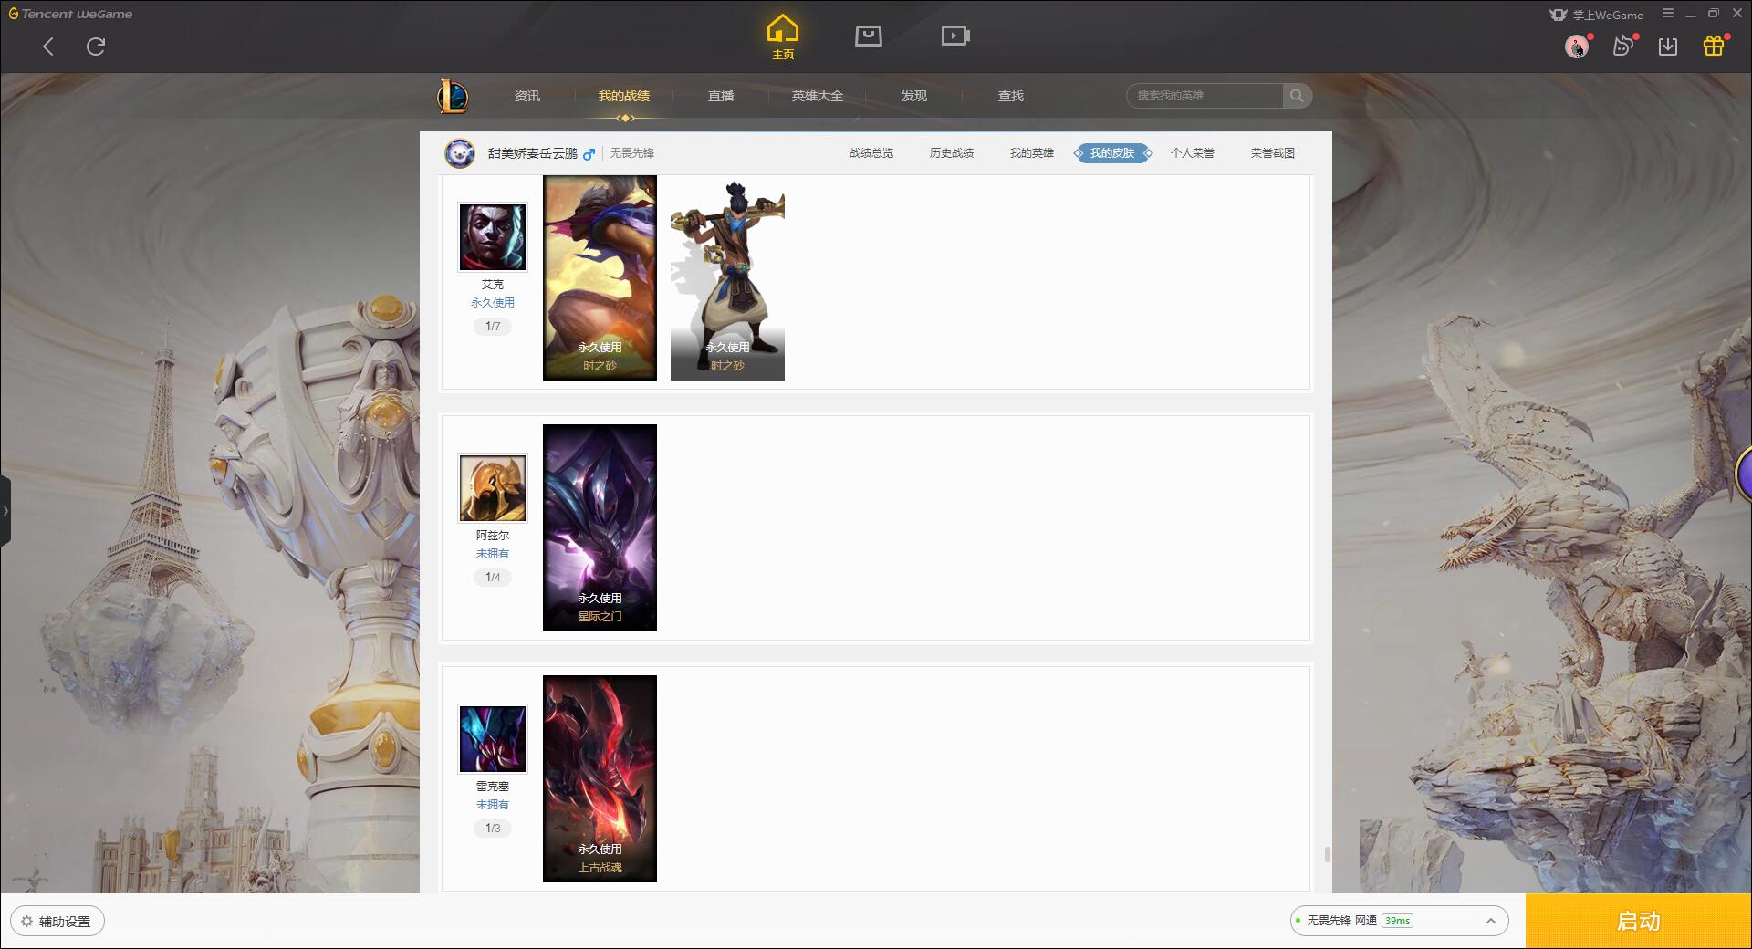This screenshot has height=949, width=1752.
Task: Switch to the 我的战绩 tab
Action: 624,96
